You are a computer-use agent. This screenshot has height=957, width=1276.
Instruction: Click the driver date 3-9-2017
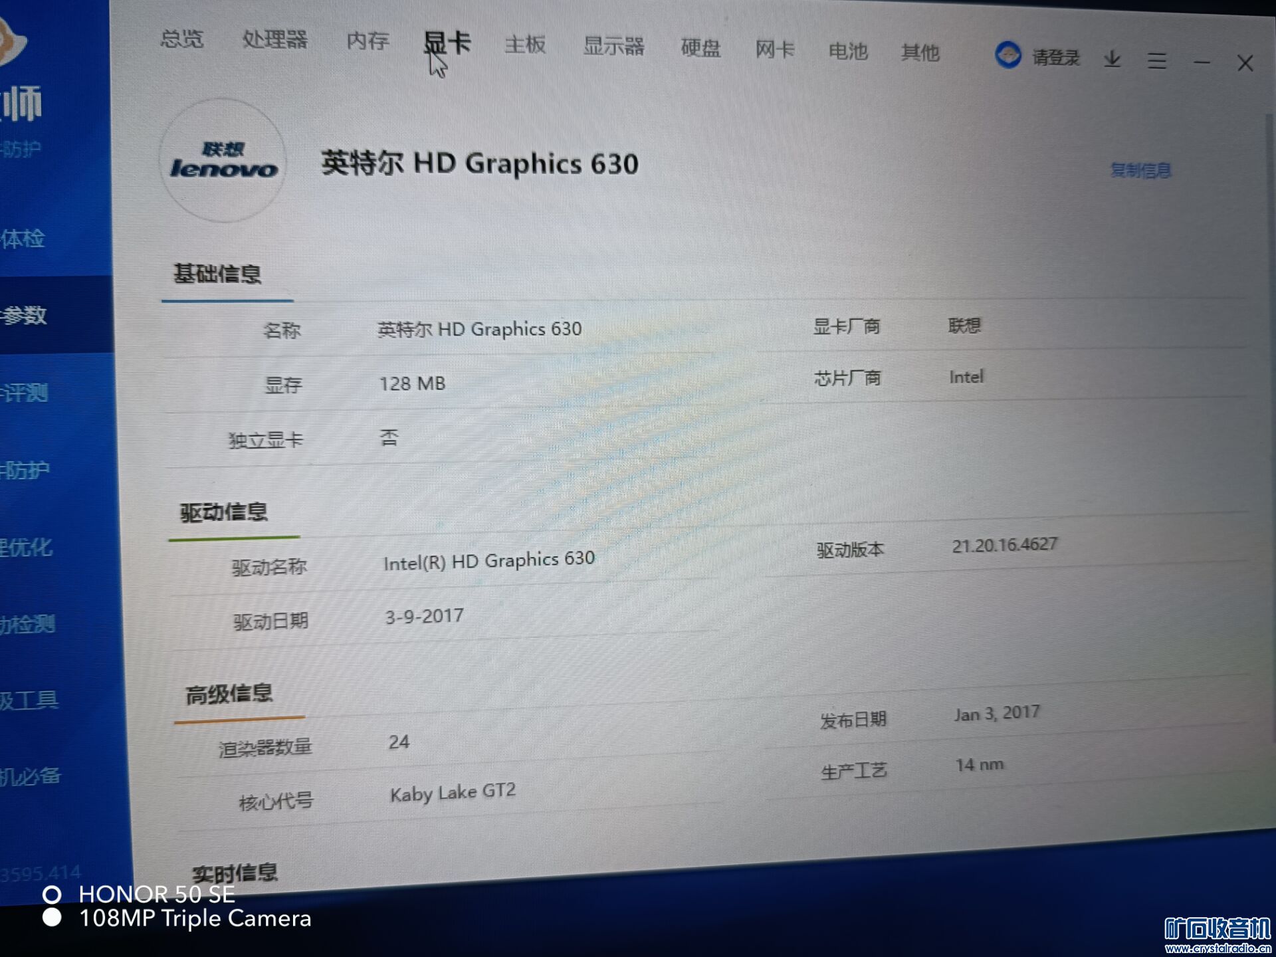[425, 616]
